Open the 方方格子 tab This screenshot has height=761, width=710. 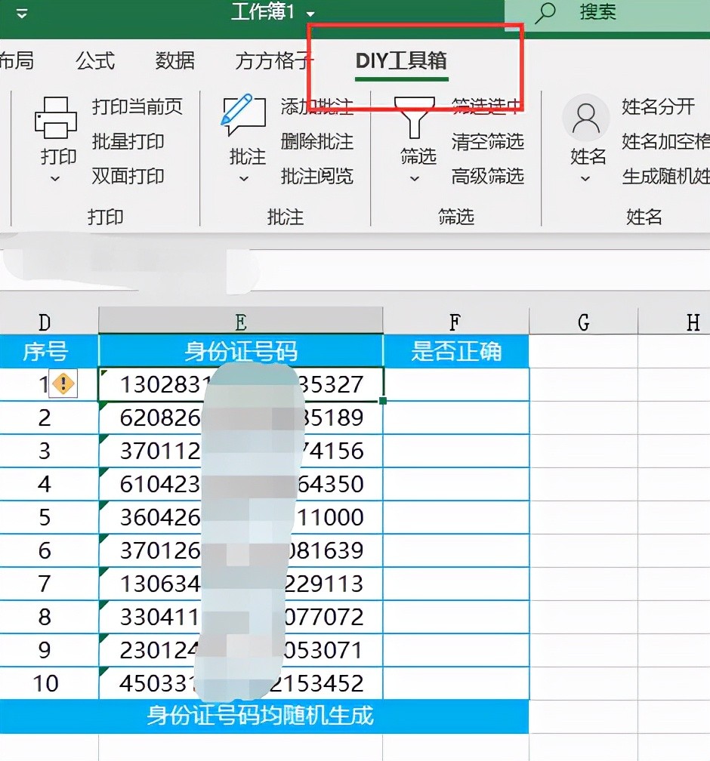tap(273, 61)
